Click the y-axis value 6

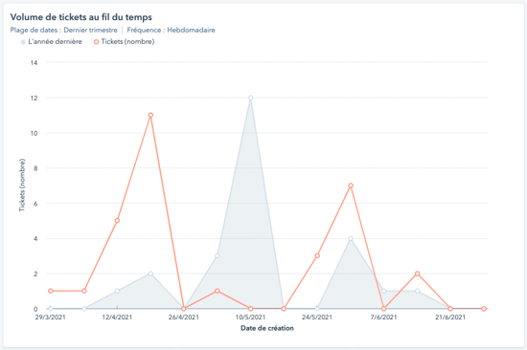35,204
